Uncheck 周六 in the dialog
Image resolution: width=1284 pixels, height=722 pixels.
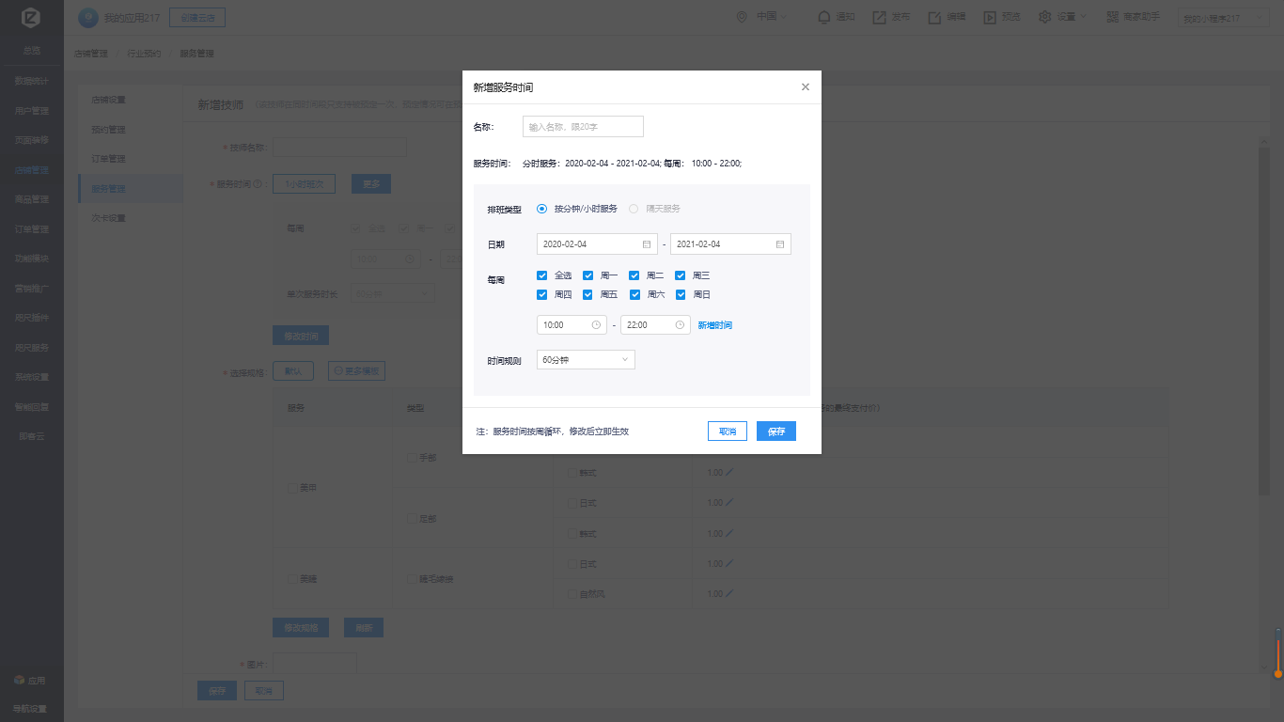(x=634, y=294)
